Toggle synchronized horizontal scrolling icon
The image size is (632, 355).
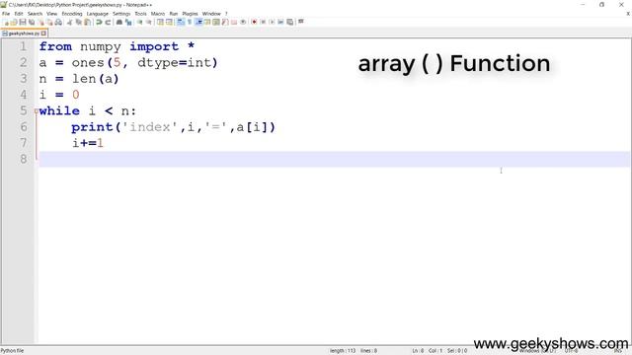tap(169, 22)
